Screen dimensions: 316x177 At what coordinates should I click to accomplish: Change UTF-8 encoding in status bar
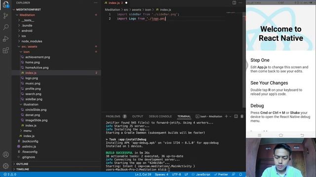176,175
